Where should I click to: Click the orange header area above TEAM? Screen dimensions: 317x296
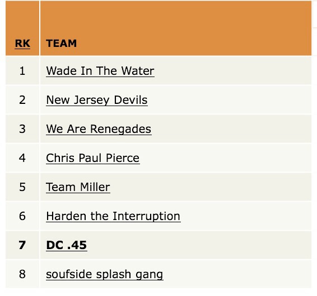[x=176, y=18]
